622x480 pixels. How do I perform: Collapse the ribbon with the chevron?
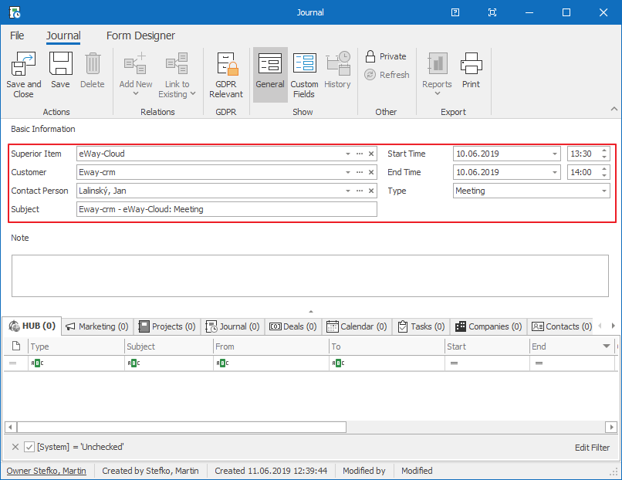click(614, 109)
